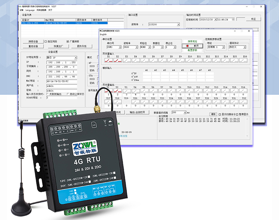Screen dimensions: 279x220
Task: Toggle the 自动上报状态 checkbox
Action: 68,94
